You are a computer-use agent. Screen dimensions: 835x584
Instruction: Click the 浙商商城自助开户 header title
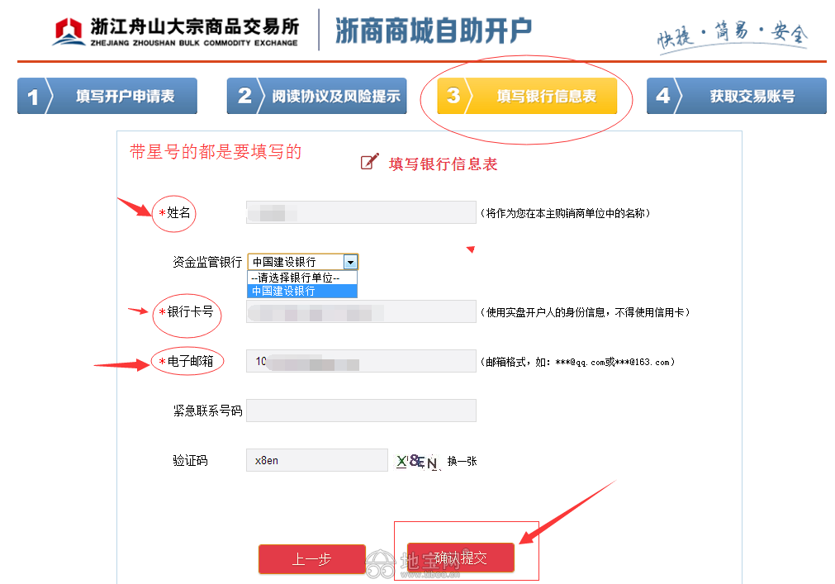coord(434,31)
